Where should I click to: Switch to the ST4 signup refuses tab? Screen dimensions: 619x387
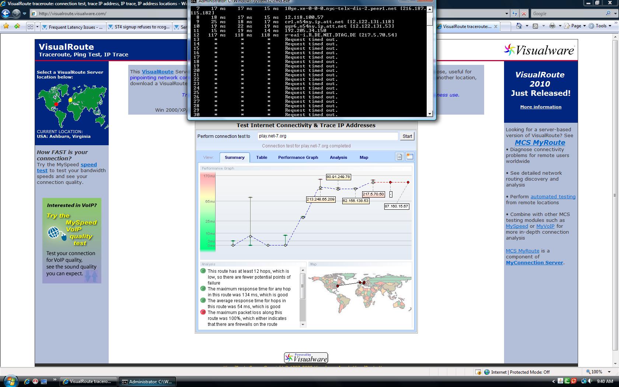pos(139,27)
